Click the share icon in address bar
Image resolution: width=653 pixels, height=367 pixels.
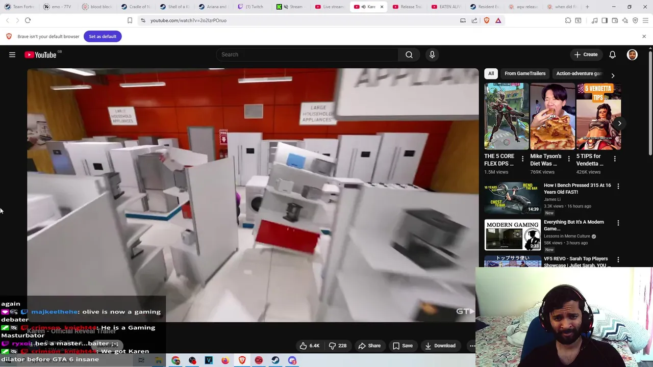474,20
